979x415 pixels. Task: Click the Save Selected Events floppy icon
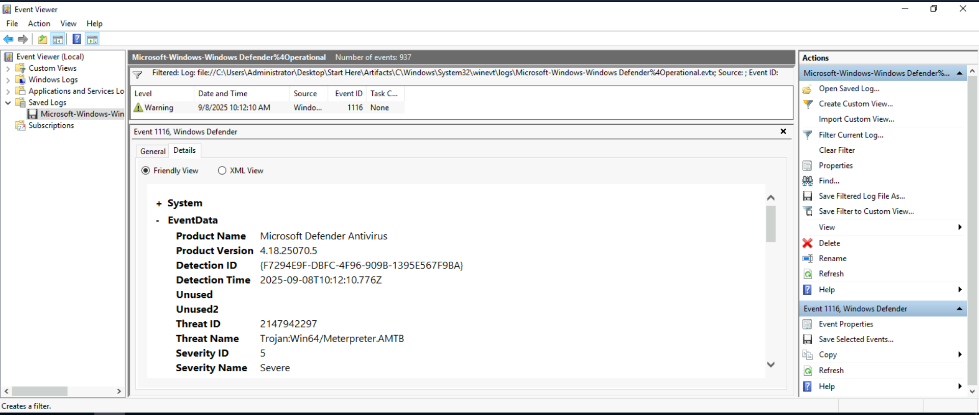pos(808,340)
